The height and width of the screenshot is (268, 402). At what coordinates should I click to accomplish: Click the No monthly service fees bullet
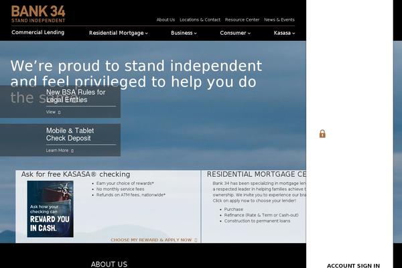[120, 189]
